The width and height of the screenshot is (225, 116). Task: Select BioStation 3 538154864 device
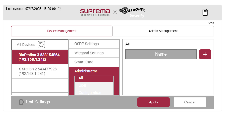39,57
